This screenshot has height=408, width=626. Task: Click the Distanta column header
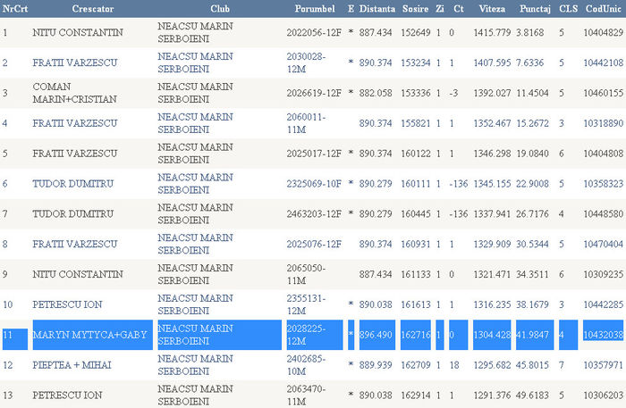tap(376, 8)
